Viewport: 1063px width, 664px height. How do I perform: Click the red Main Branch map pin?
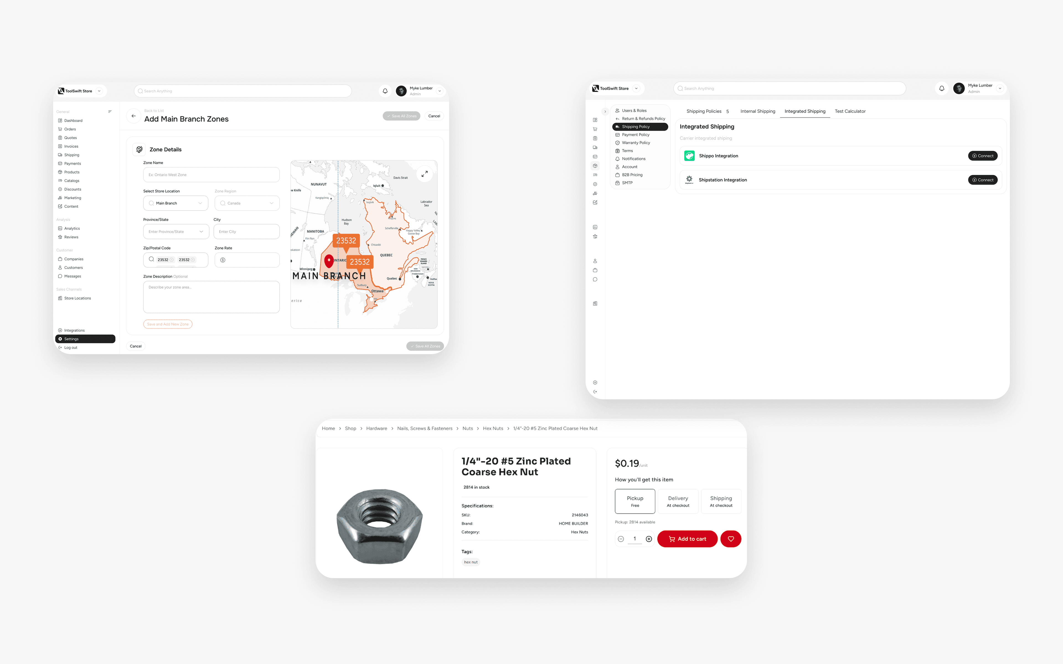coord(329,261)
